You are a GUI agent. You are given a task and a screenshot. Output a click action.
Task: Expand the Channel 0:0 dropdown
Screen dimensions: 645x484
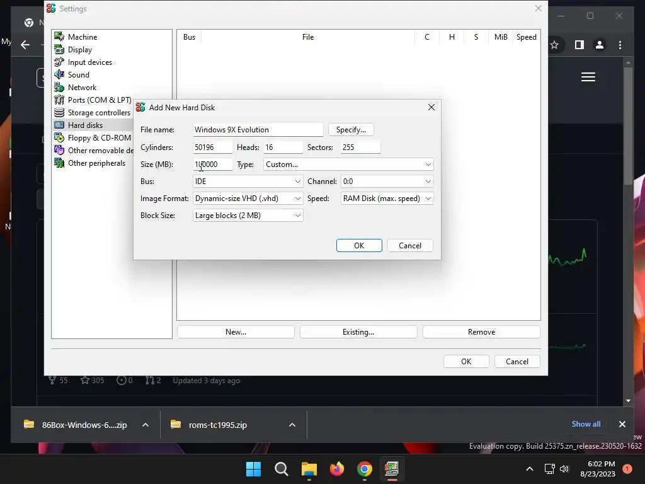387,181
